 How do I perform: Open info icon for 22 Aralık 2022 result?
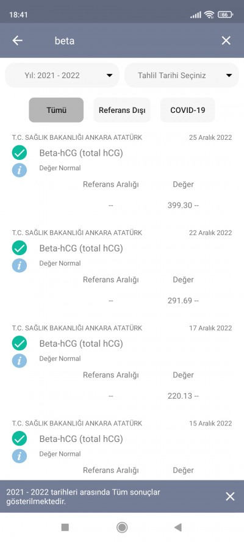pos(20,266)
